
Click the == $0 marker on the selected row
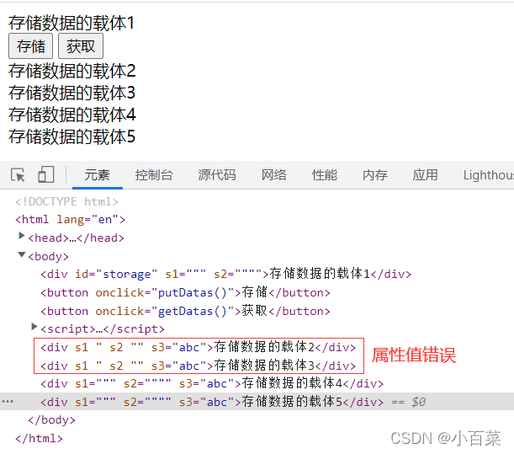(409, 402)
